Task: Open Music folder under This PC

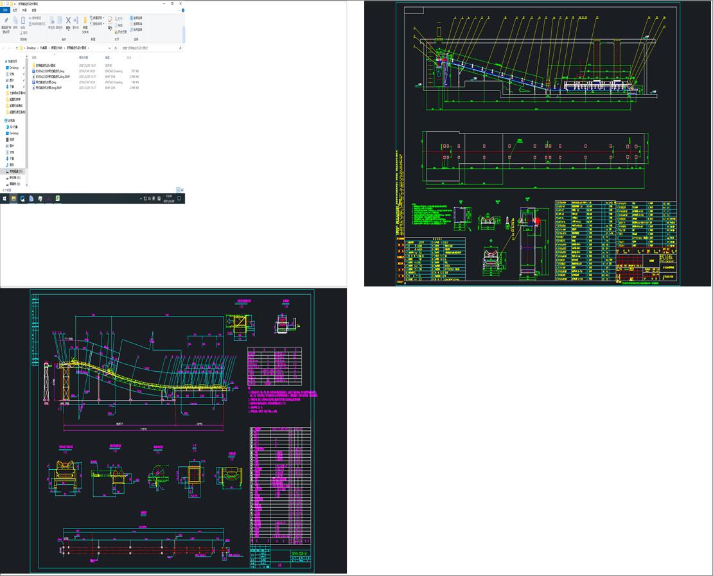Action: click(x=12, y=164)
